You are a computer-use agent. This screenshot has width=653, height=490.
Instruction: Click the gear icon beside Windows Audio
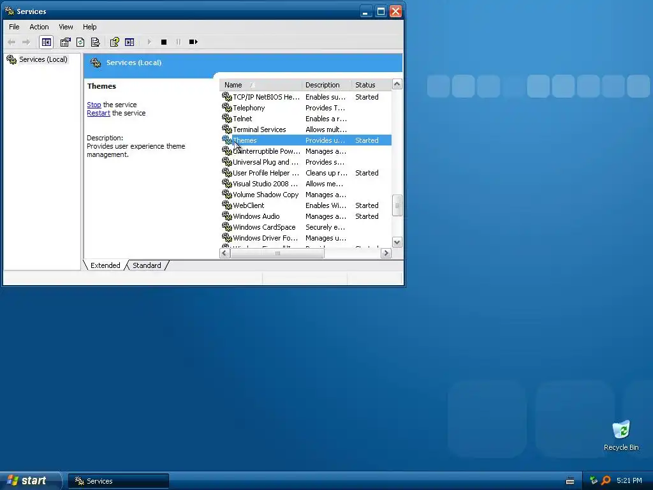(227, 216)
